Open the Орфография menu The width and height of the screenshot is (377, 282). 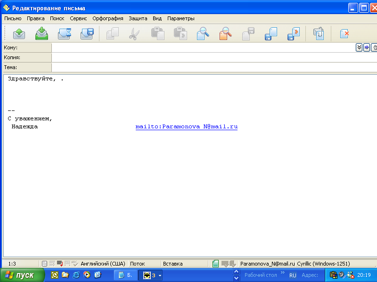108,18
